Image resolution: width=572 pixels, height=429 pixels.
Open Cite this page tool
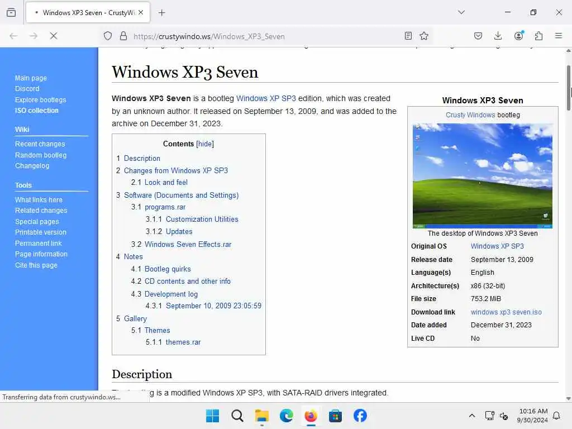click(x=36, y=265)
